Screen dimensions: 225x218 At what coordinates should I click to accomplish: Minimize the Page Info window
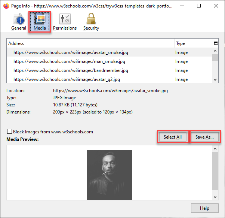coord(182,6)
